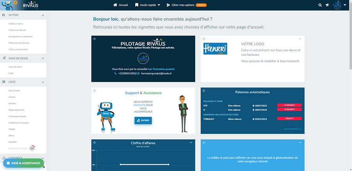Open Textes list
The width and height of the screenshot is (352, 171).
click(12, 129)
